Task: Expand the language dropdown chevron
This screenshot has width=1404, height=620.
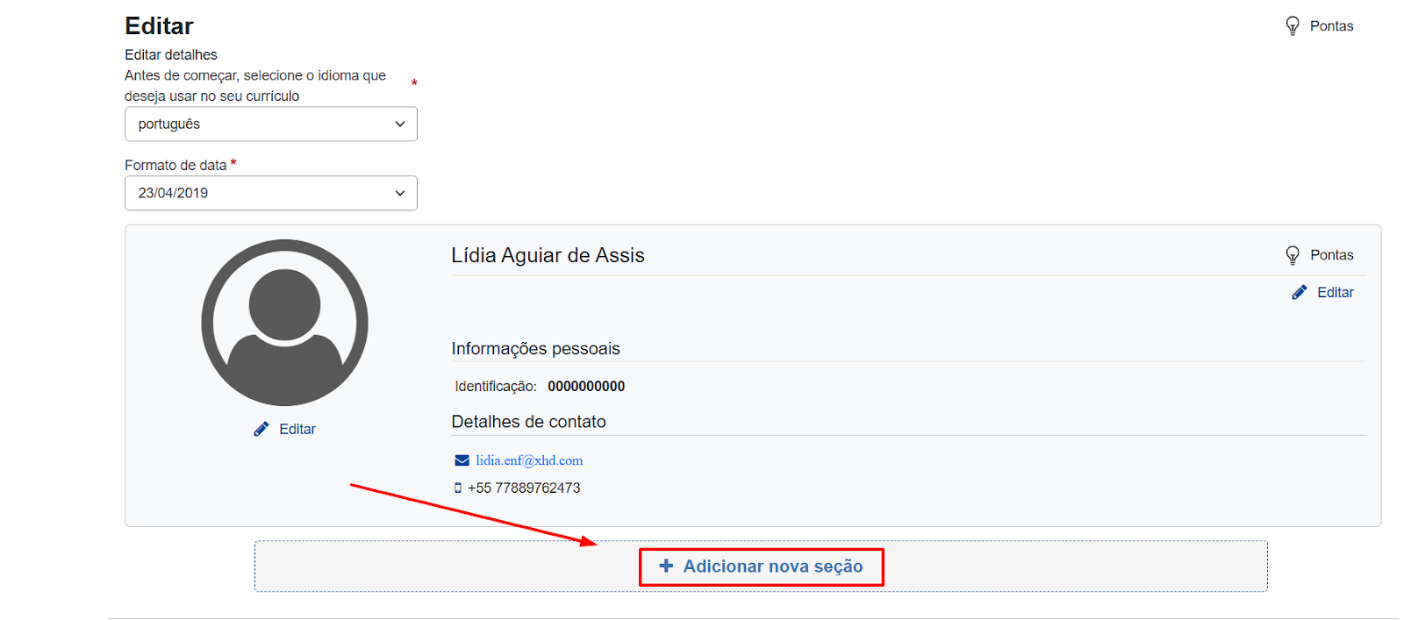Action: 400,124
